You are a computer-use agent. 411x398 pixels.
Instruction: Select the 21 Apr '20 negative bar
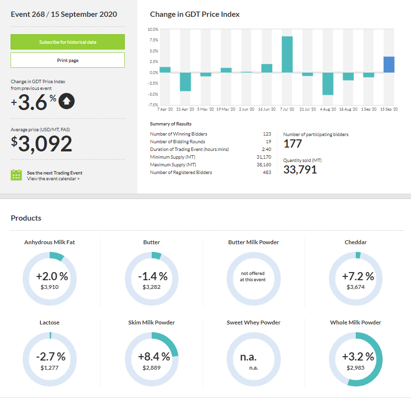tap(185, 82)
